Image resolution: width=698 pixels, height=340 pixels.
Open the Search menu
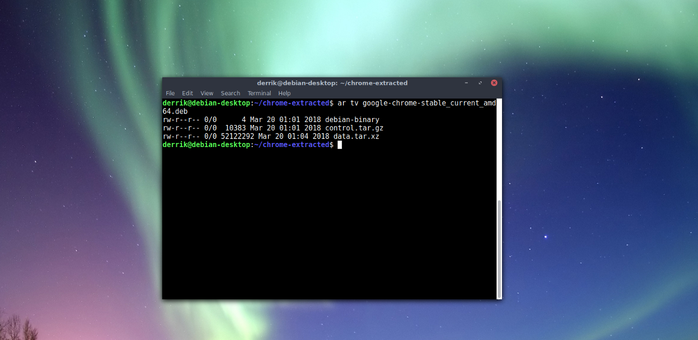(x=230, y=93)
